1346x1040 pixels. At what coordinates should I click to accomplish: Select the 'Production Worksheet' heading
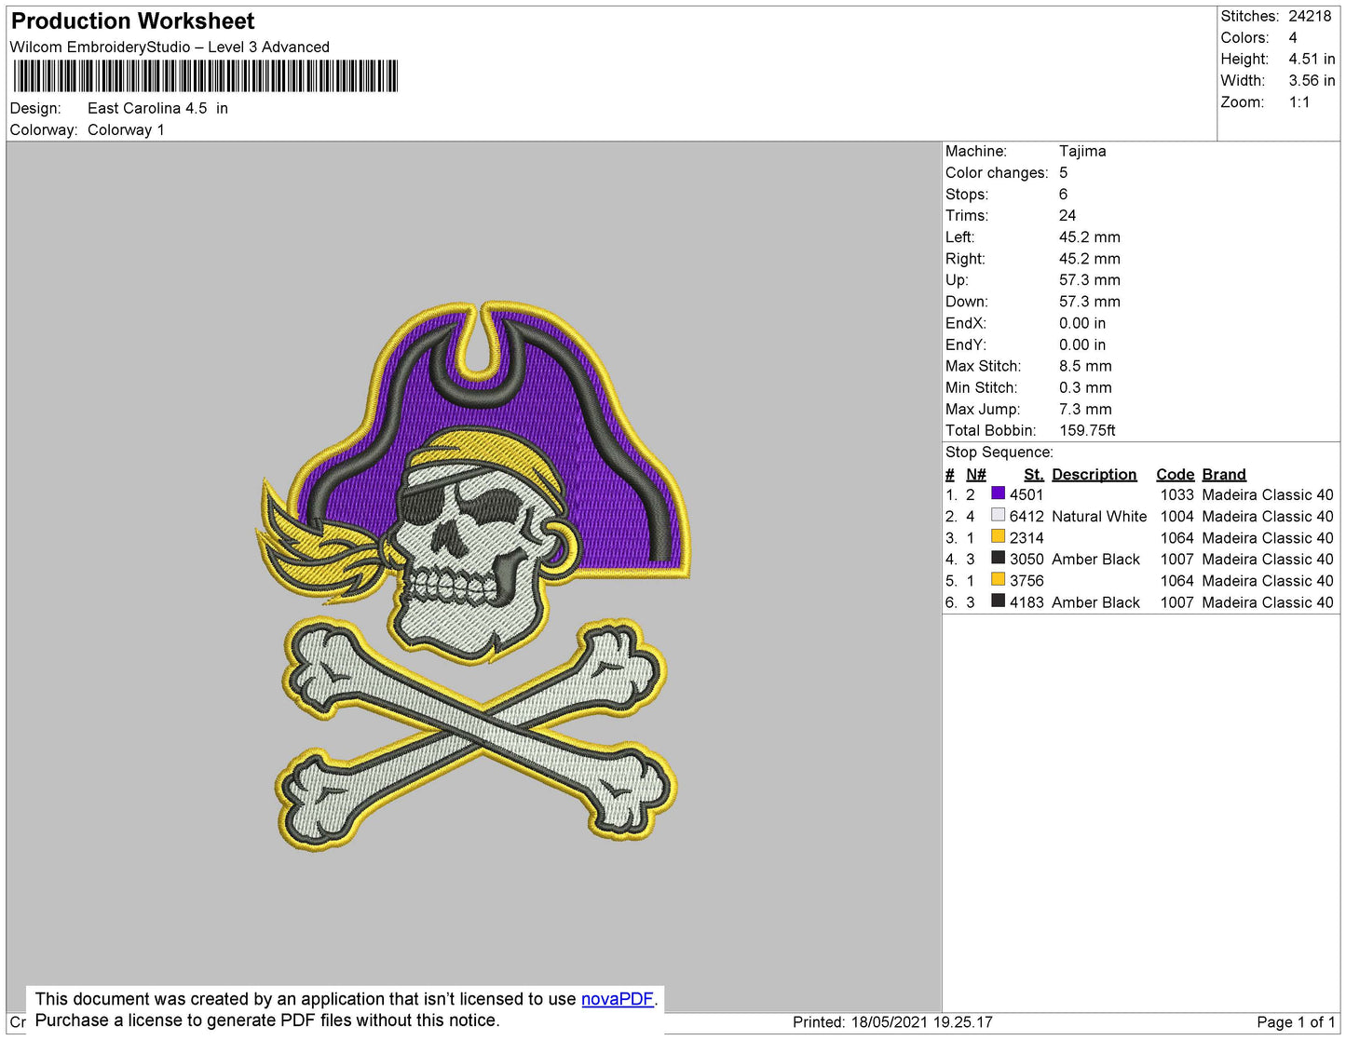(132, 21)
